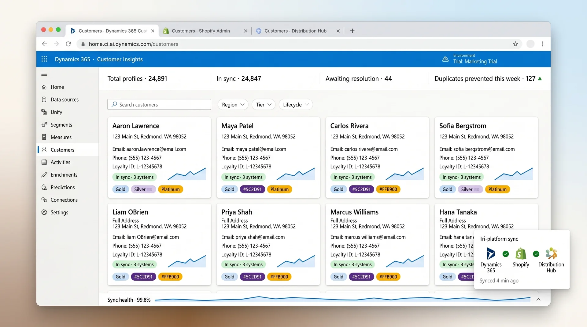Bookmark page with star icon
The image size is (587, 327).
coord(515,44)
